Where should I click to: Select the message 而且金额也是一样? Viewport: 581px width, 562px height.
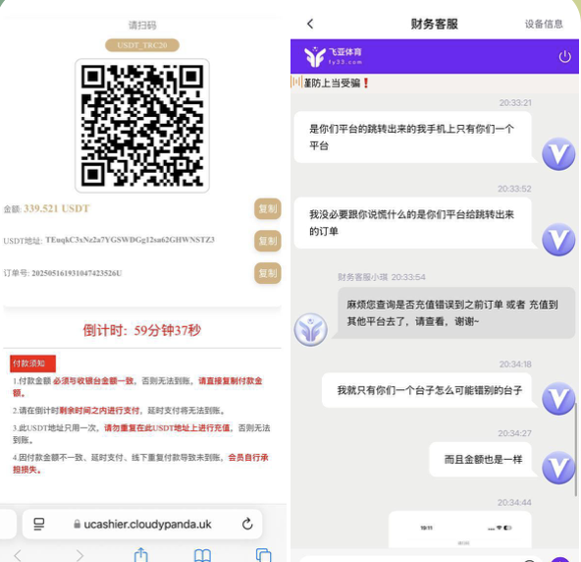coord(483,460)
